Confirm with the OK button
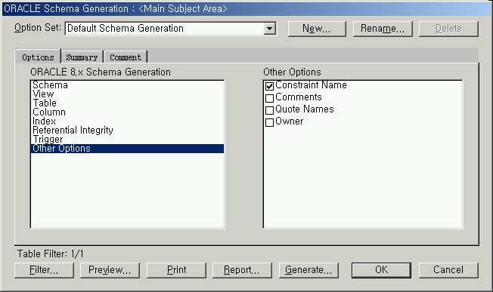The image size is (493, 292). [381, 270]
